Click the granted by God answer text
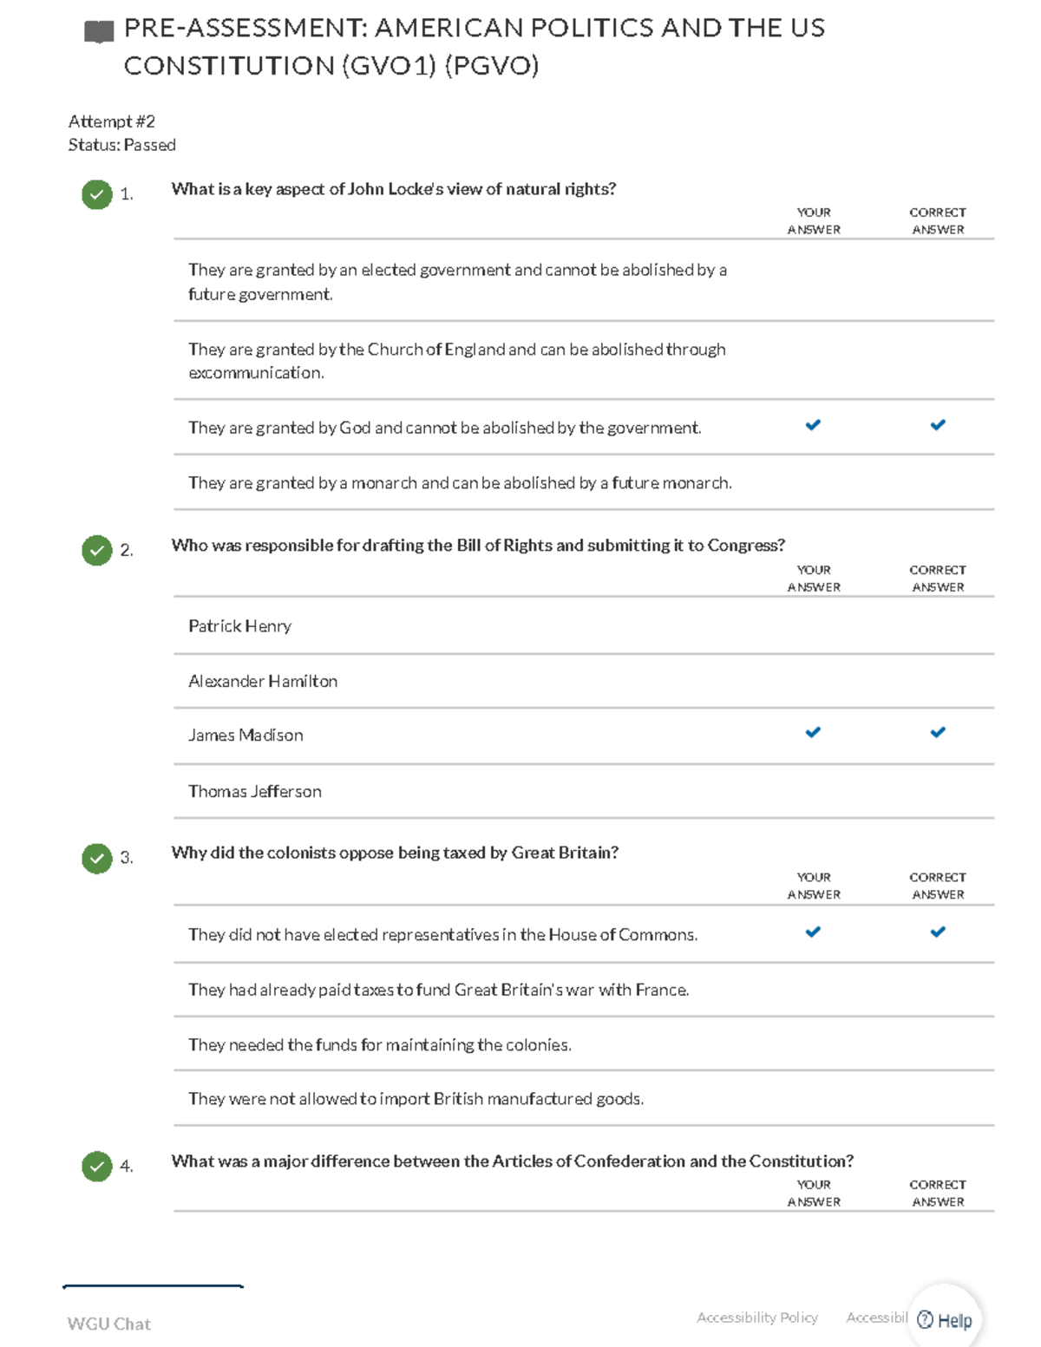This screenshot has height=1347, width=1041. coord(444,428)
